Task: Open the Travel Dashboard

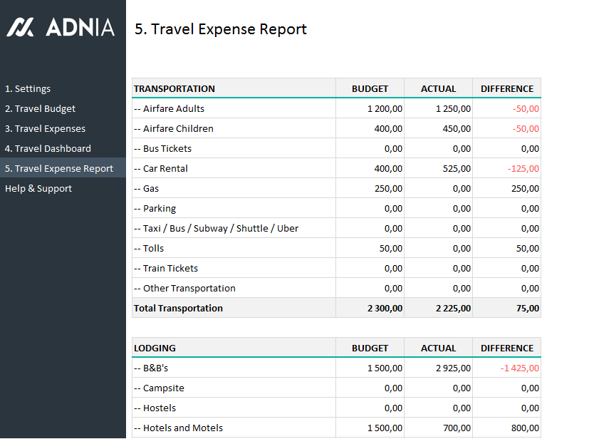Action: pyautogui.click(x=48, y=149)
